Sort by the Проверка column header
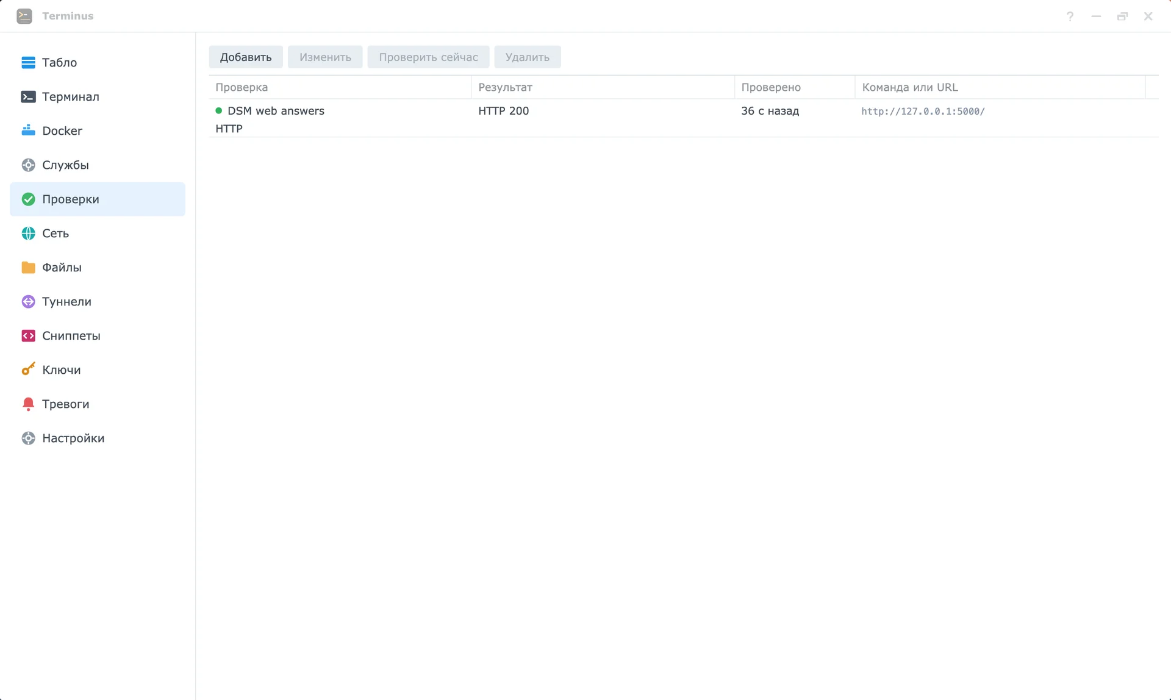This screenshot has width=1171, height=700. (340, 87)
